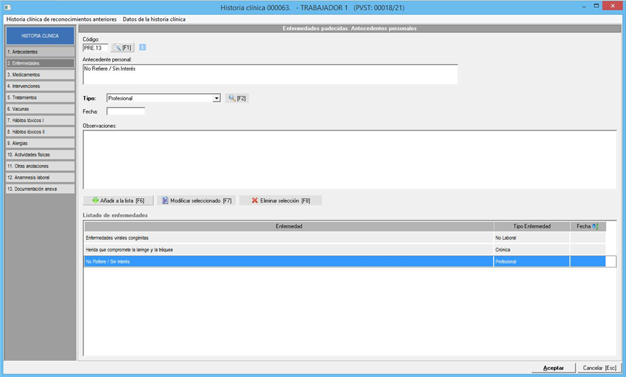Select 6. Vacunas in the sidebar
This screenshot has height=377, width=626.
(x=39, y=109)
